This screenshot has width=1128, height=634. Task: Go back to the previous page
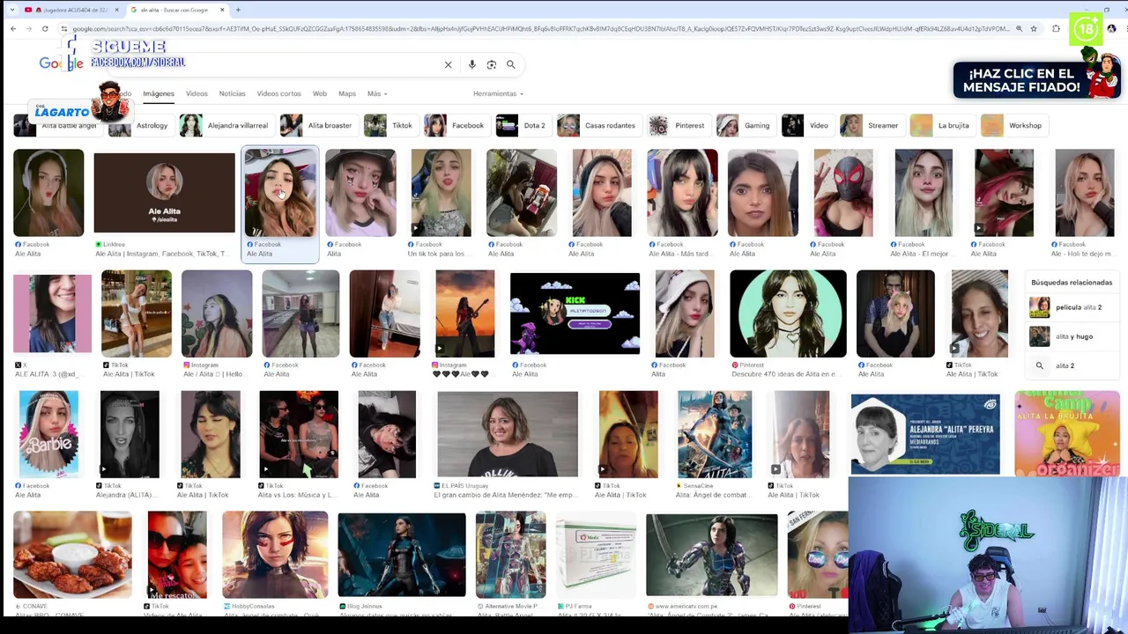[x=13, y=29]
